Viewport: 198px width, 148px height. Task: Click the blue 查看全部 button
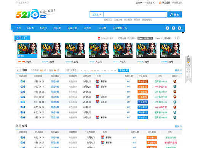point(124,70)
